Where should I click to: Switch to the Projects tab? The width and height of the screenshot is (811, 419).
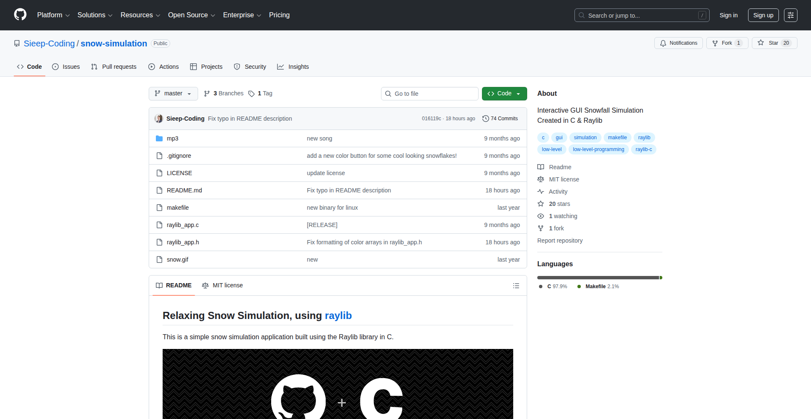(206, 67)
